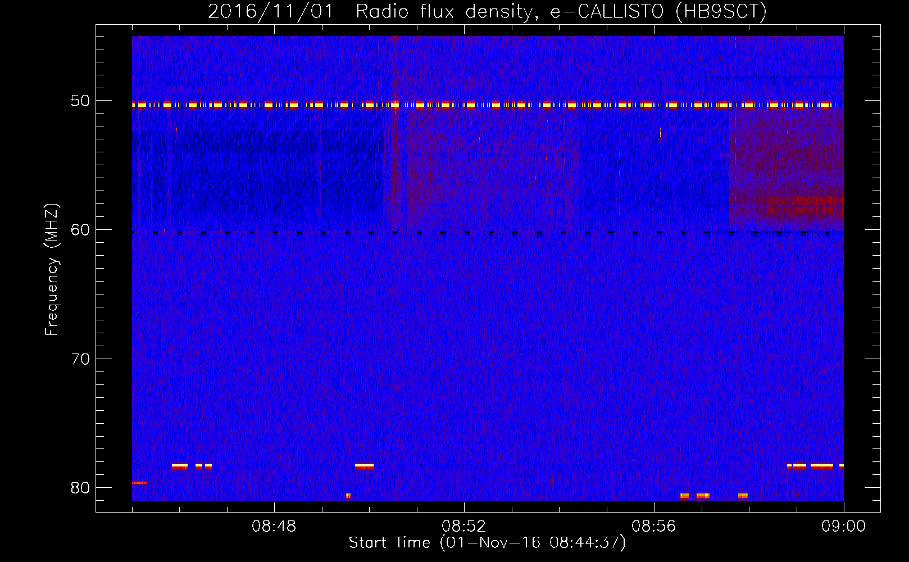
Task: Click the 'Frequency (MHZ)' axis label
Action: point(52,270)
